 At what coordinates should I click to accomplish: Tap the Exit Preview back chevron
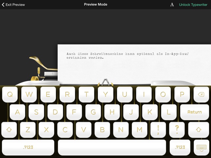pos(3,5)
